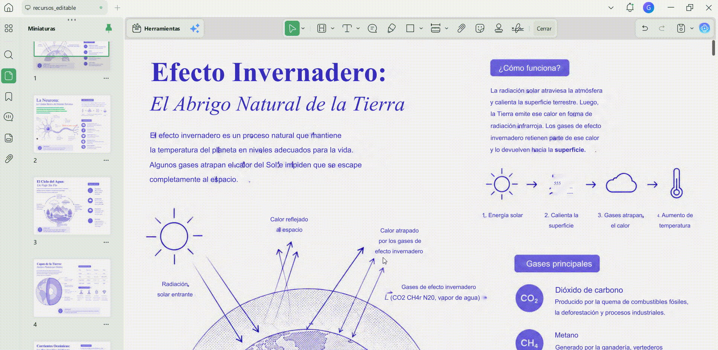Open La Neurona page 2 thumbnail
This screenshot has height=350, width=718.
tap(72, 124)
